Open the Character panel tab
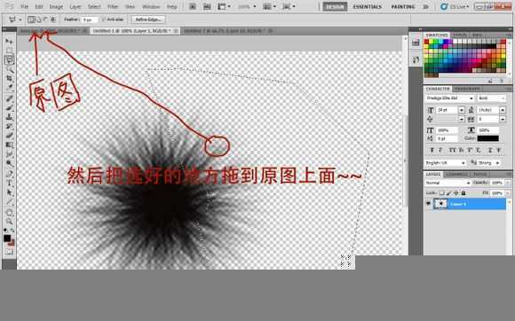The height and width of the screenshot is (321, 515). (x=438, y=89)
